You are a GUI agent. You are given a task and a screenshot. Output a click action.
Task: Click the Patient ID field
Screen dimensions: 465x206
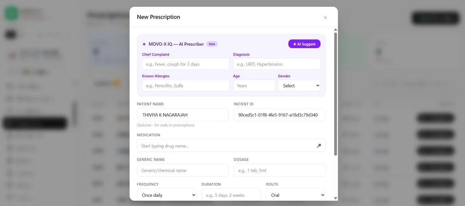[279, 115]
